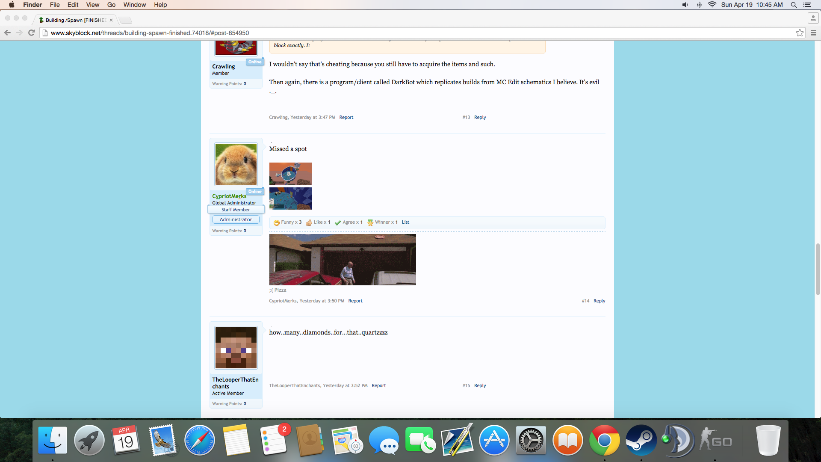Reload the current page
821x462 pixels.
coord(31,33)
